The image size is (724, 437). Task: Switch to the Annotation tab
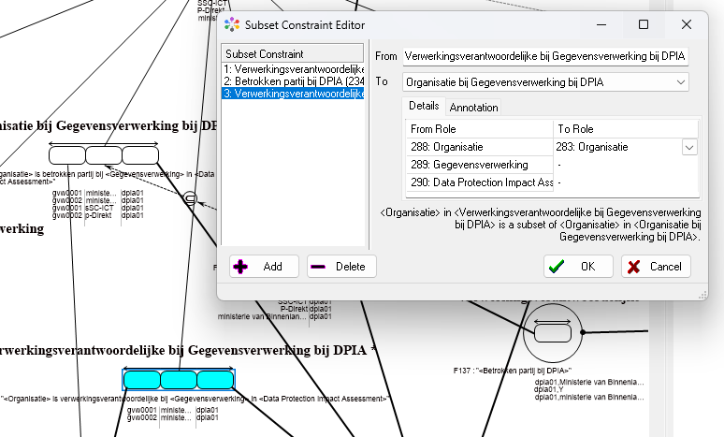click(473, 107)
